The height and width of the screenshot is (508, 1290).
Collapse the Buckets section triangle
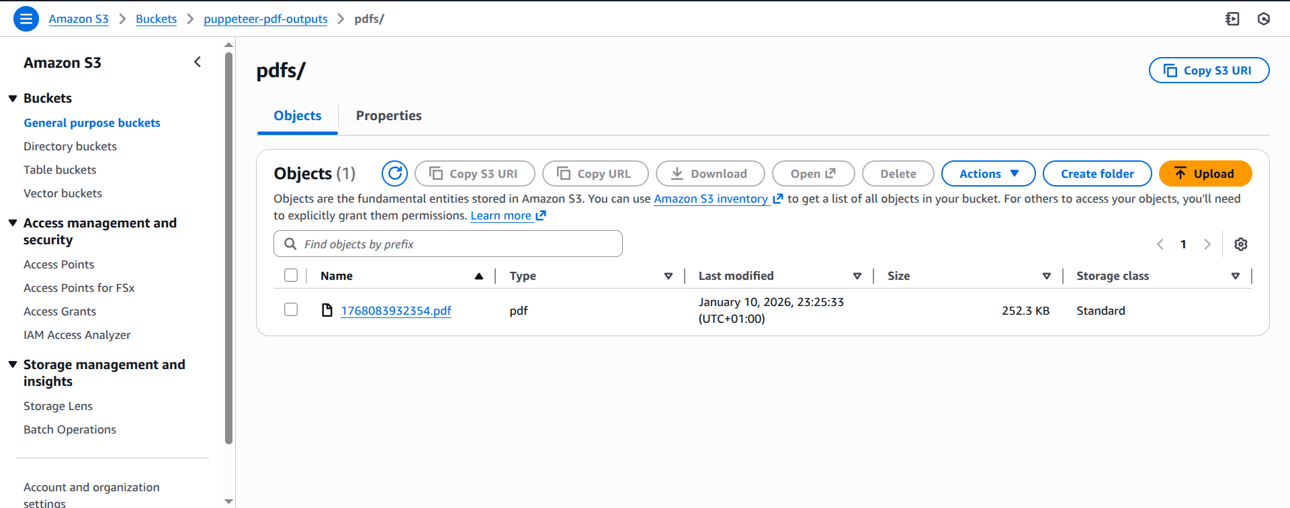(x=13, y=99)
